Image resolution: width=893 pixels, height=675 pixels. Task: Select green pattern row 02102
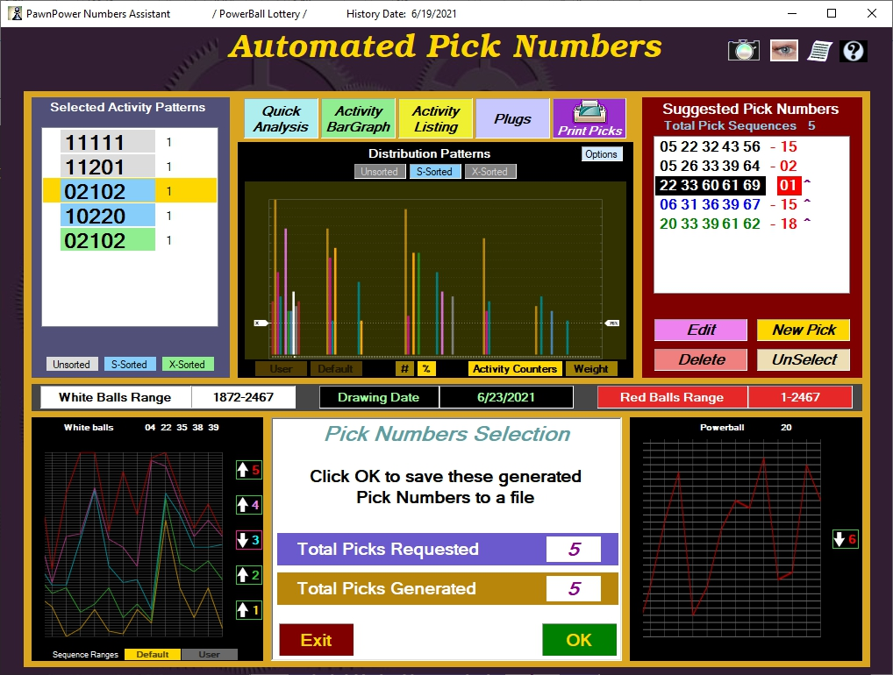coord(130,239)
